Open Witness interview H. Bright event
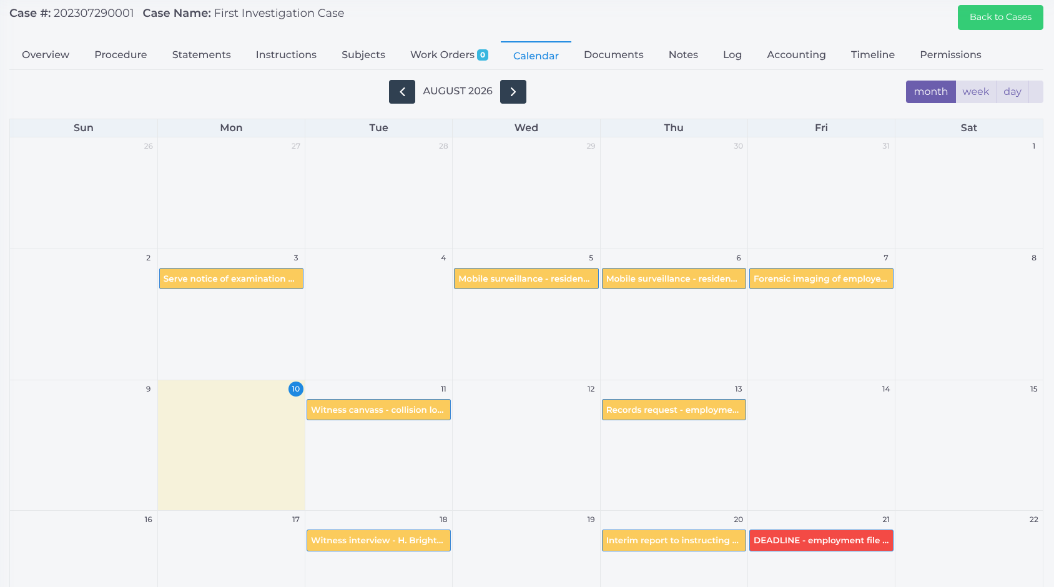The height and width of the screenshot is (587, 1054). point(378,541)
